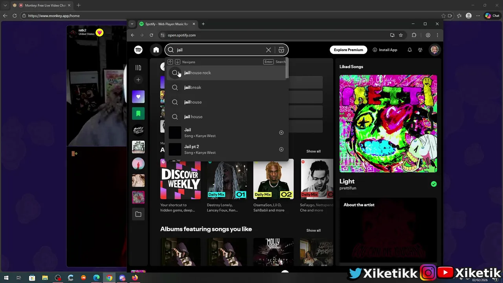The height and width of the screenshot is (283, 503).
Task: Show all for the row with Discover Weekly
Action: pyautogui.click(x=313, y=151)
